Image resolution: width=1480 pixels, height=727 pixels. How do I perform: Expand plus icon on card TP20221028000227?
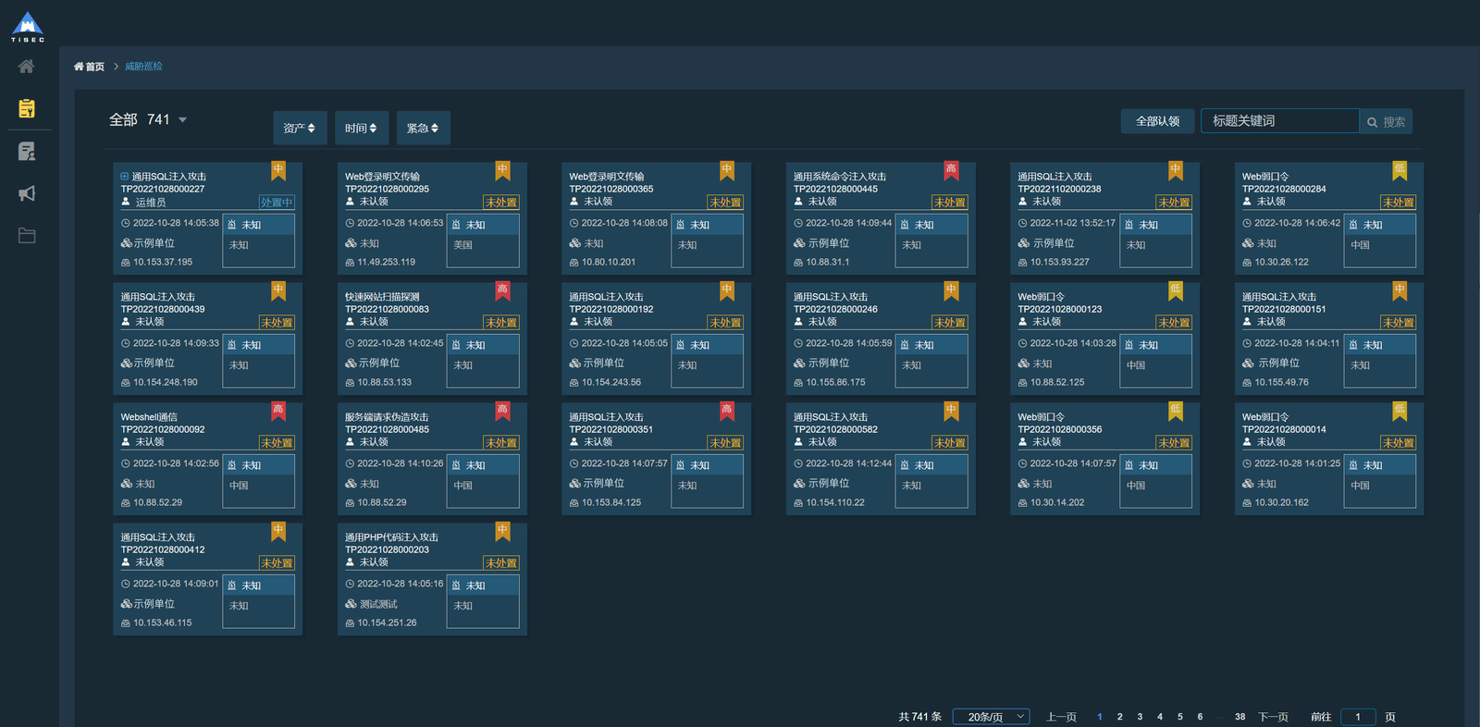(x=125, y=177)
